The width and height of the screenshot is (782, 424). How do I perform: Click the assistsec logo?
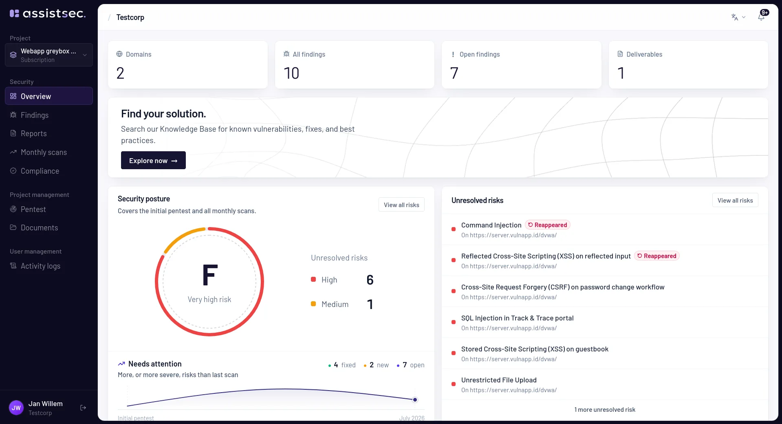tap(48, 13)
